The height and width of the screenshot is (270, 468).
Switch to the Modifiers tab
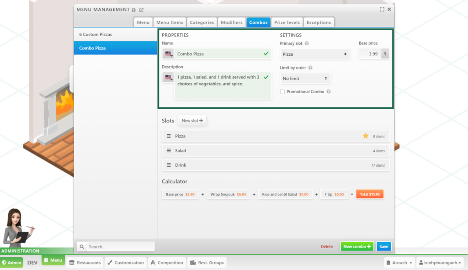coord(231,22)
